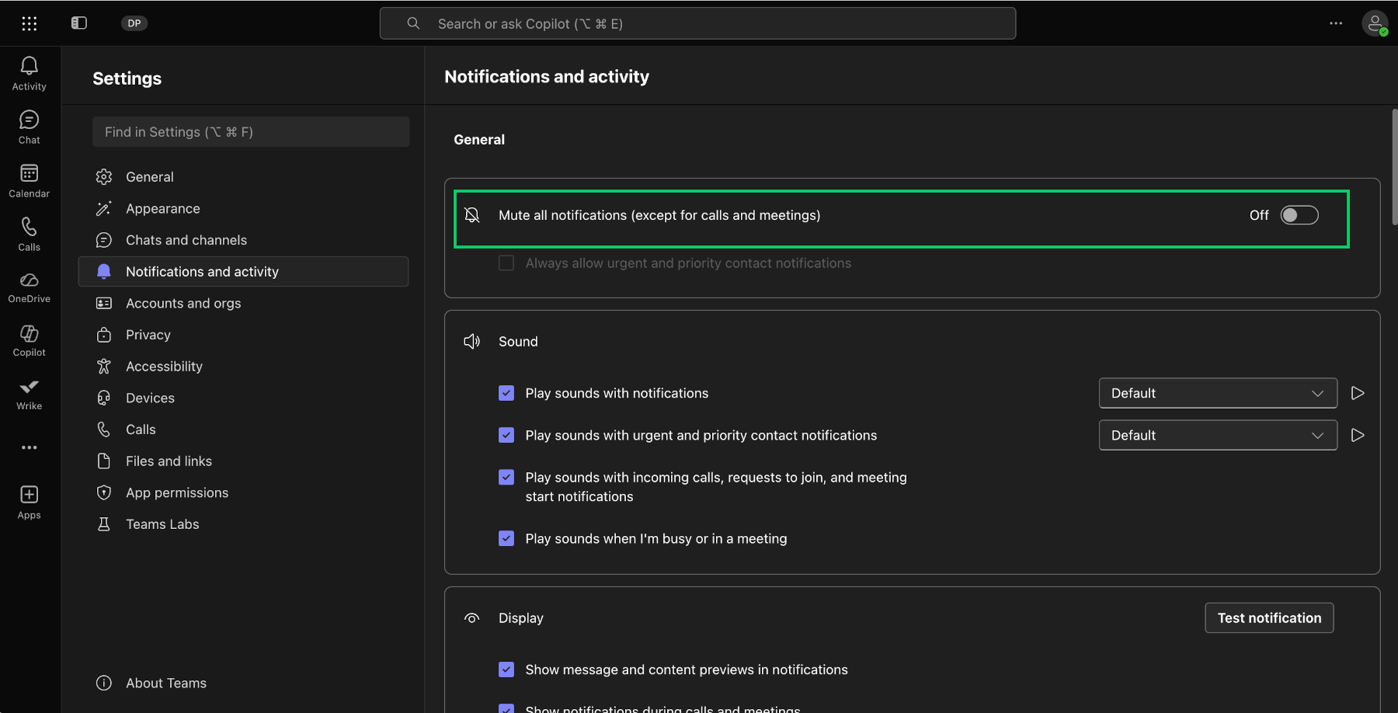Viewport: 1398px width, 713px height.
Task: Preview the notifications sound with play icon
Action: [x=1358, y=393]
